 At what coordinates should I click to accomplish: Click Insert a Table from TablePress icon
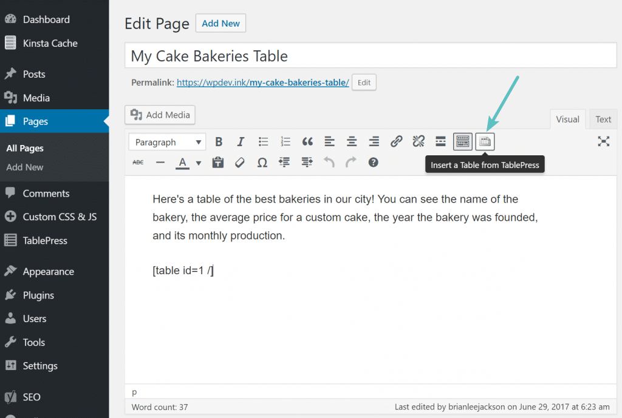coord(485,142)
